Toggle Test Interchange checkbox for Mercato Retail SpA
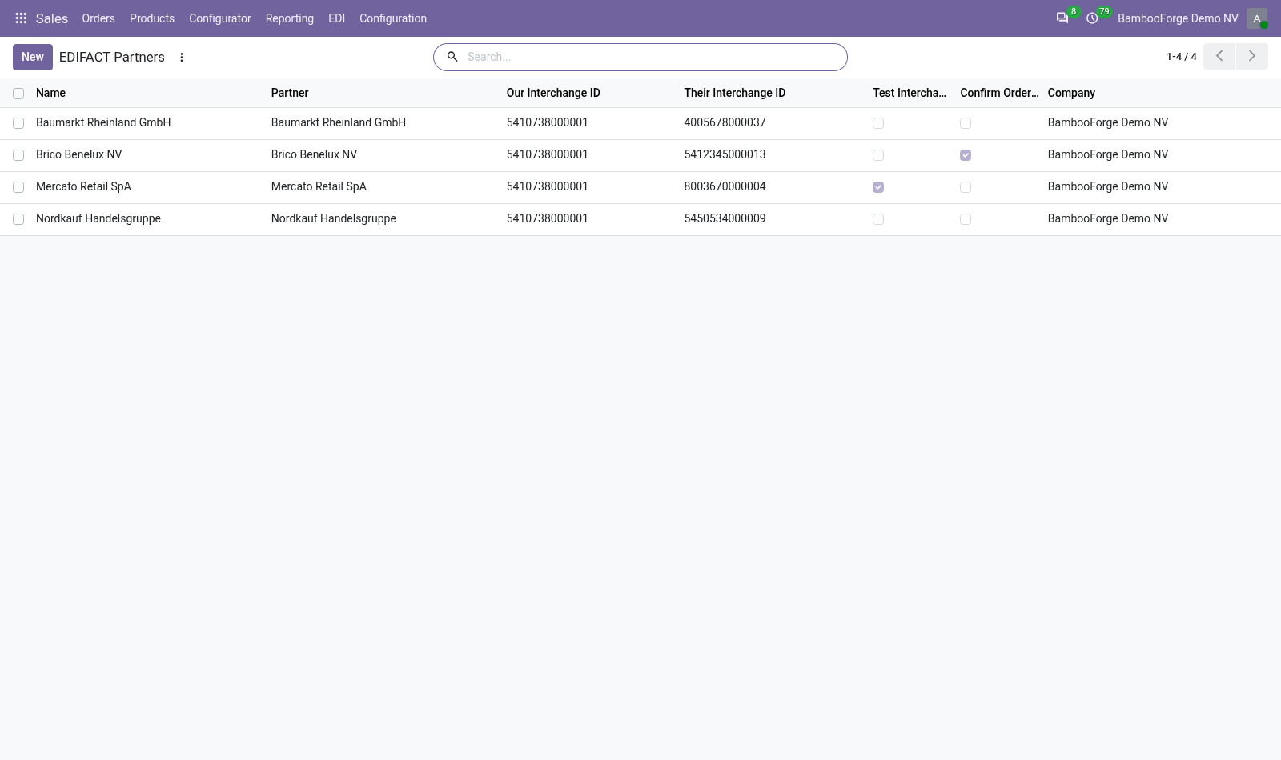 pos(878,187)
